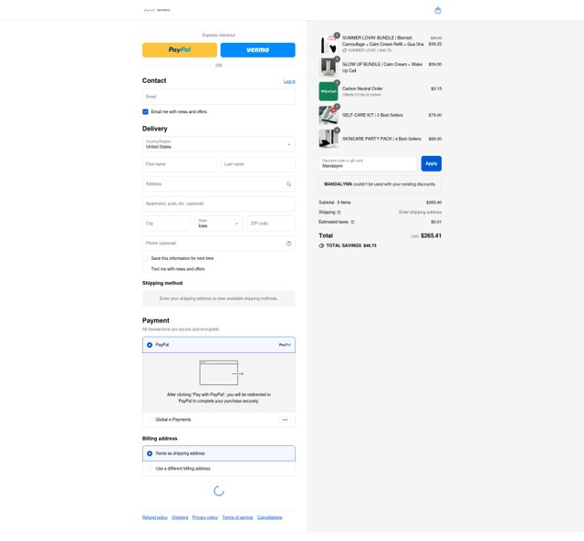Pay with the yellow PayPal express button

pyautogui.click(x=180, y=50)
